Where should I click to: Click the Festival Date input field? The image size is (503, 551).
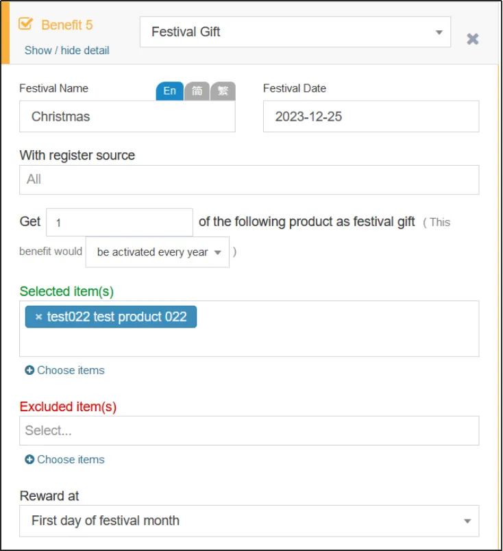pos(371,117)
